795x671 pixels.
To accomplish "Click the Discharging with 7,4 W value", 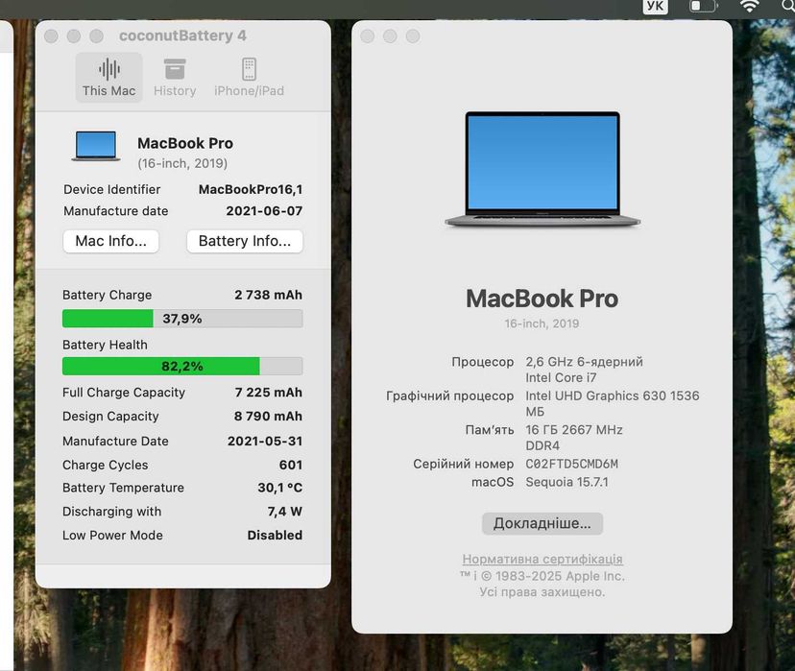I will click(284, 512).
